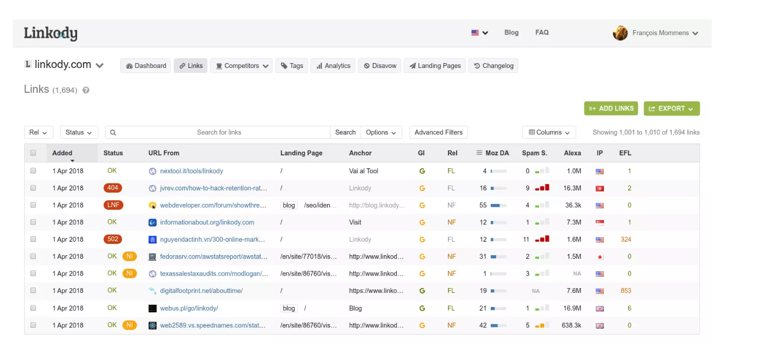Click the NI badge on texassalestaxaudits.com row
This screenshot has height=362, width=757.
point(129,274)
